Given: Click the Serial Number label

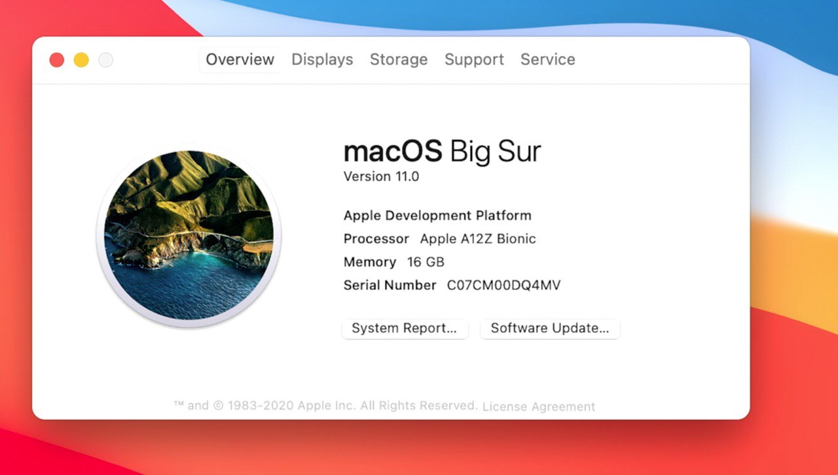Looking at the screenshot, I should 390,285.
